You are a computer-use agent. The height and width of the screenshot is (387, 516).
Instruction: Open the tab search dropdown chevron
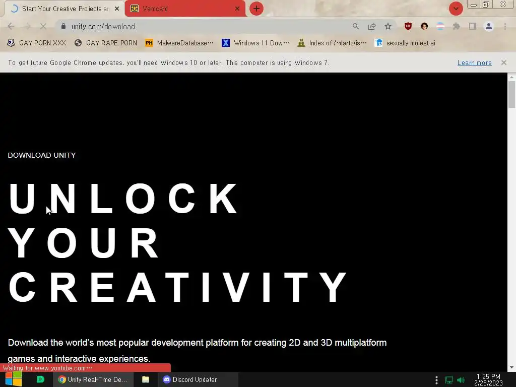pyautogui.click(x=456, y=9)
